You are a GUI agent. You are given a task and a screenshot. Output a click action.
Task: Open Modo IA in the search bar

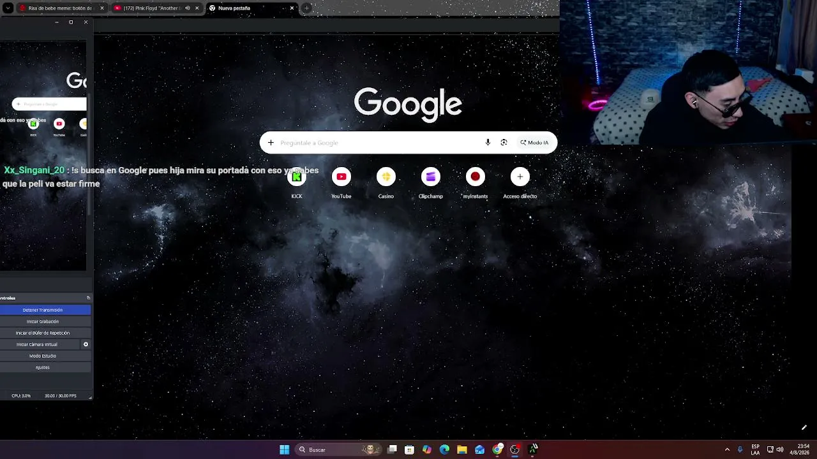(x=534, y=142)
